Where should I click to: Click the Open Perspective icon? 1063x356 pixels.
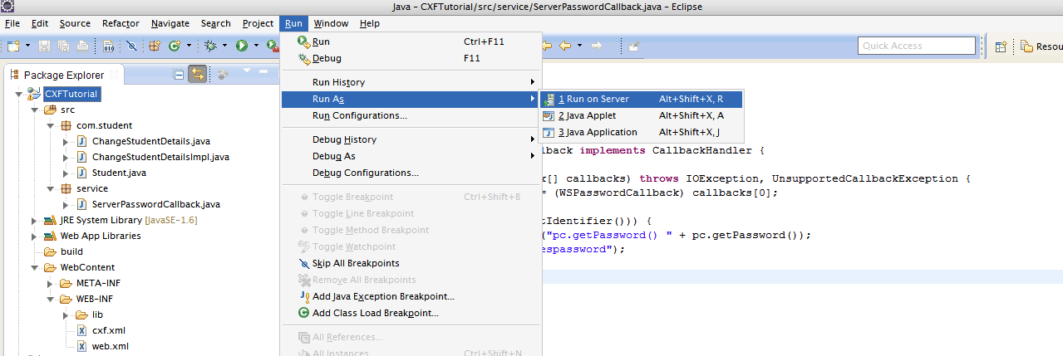tap(1001, 46)
